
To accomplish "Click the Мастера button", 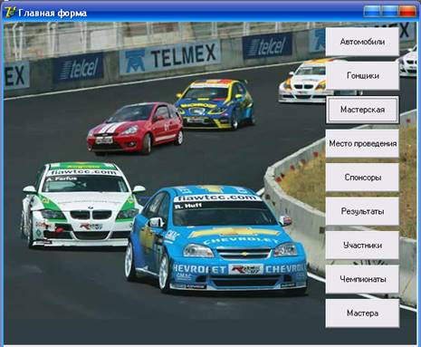I will [x=362, y=313].
